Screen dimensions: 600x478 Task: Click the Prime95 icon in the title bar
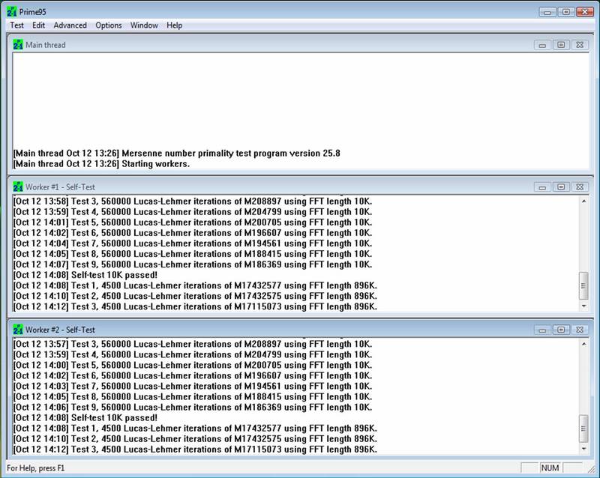point(10,10)
